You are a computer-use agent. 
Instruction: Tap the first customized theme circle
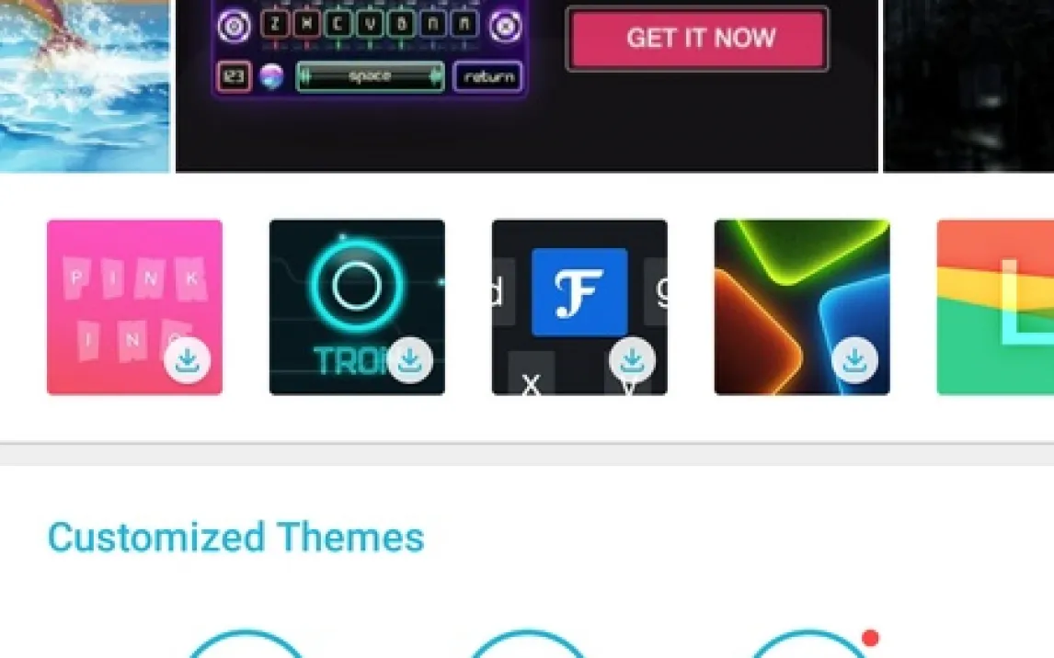pyautogui.click(x=246, y=644)
